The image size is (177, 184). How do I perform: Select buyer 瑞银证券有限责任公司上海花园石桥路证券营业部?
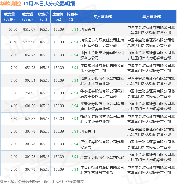(x=102, y=43)
